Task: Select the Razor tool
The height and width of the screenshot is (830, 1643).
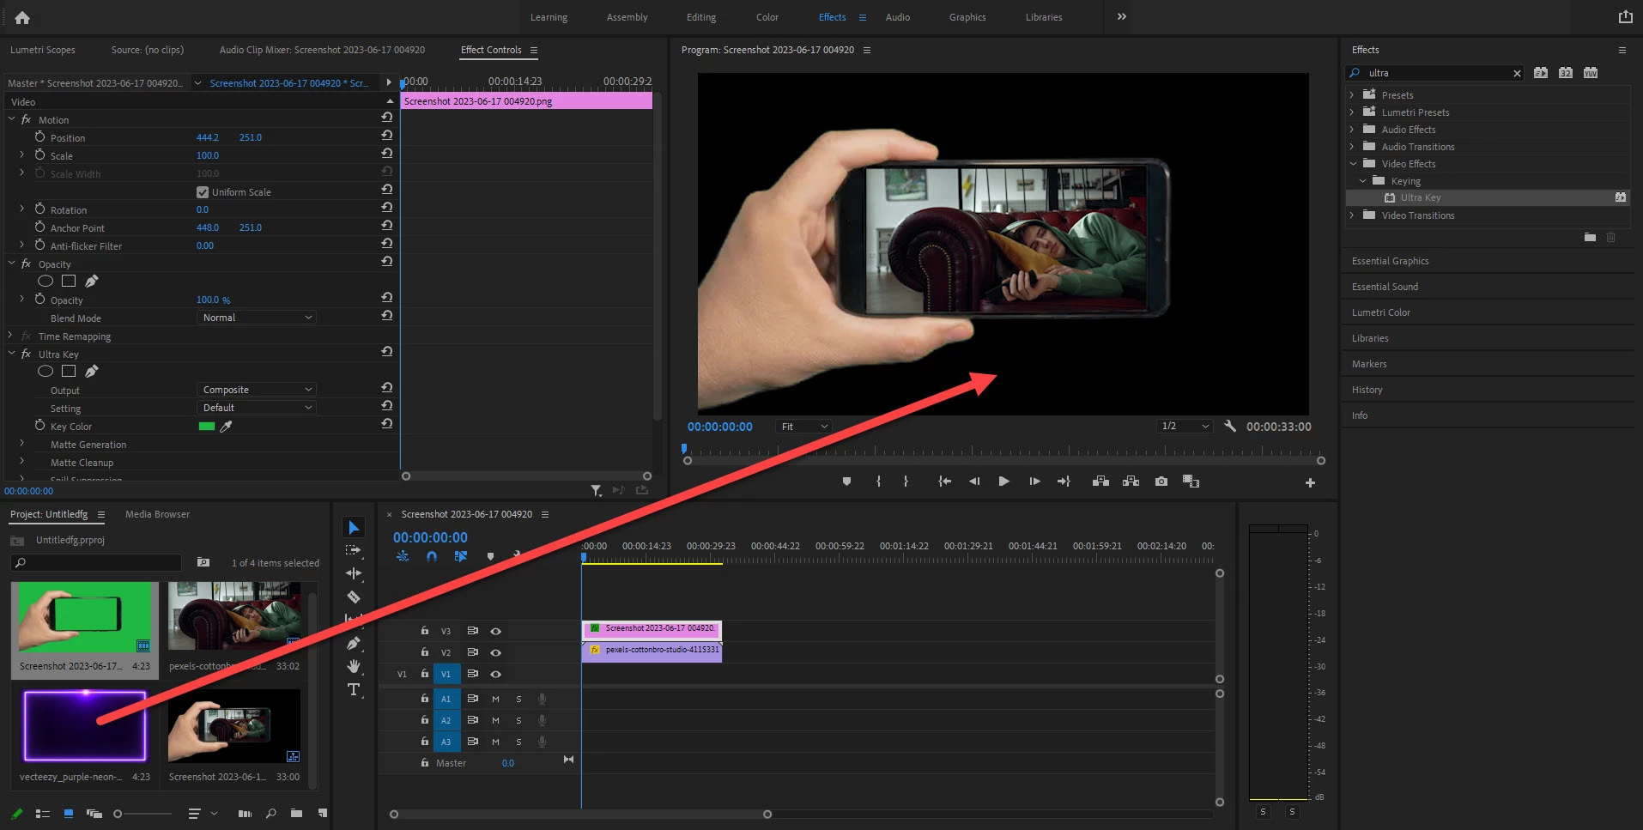Action: point(353,597)
